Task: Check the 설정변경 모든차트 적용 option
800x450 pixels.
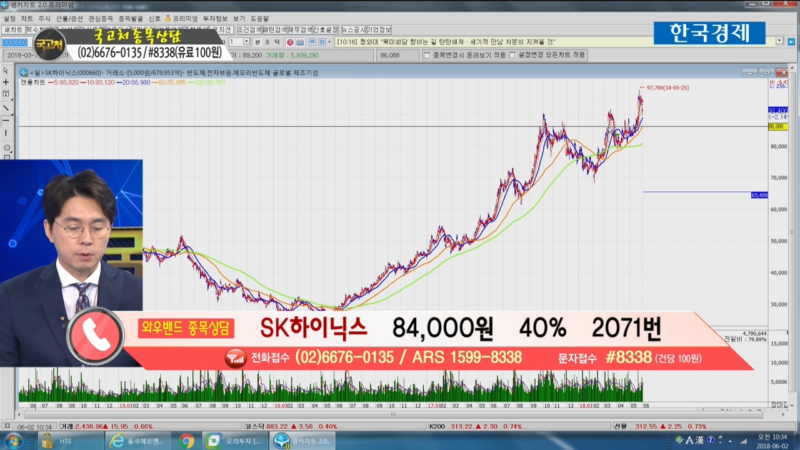Action: pos(512,55)
